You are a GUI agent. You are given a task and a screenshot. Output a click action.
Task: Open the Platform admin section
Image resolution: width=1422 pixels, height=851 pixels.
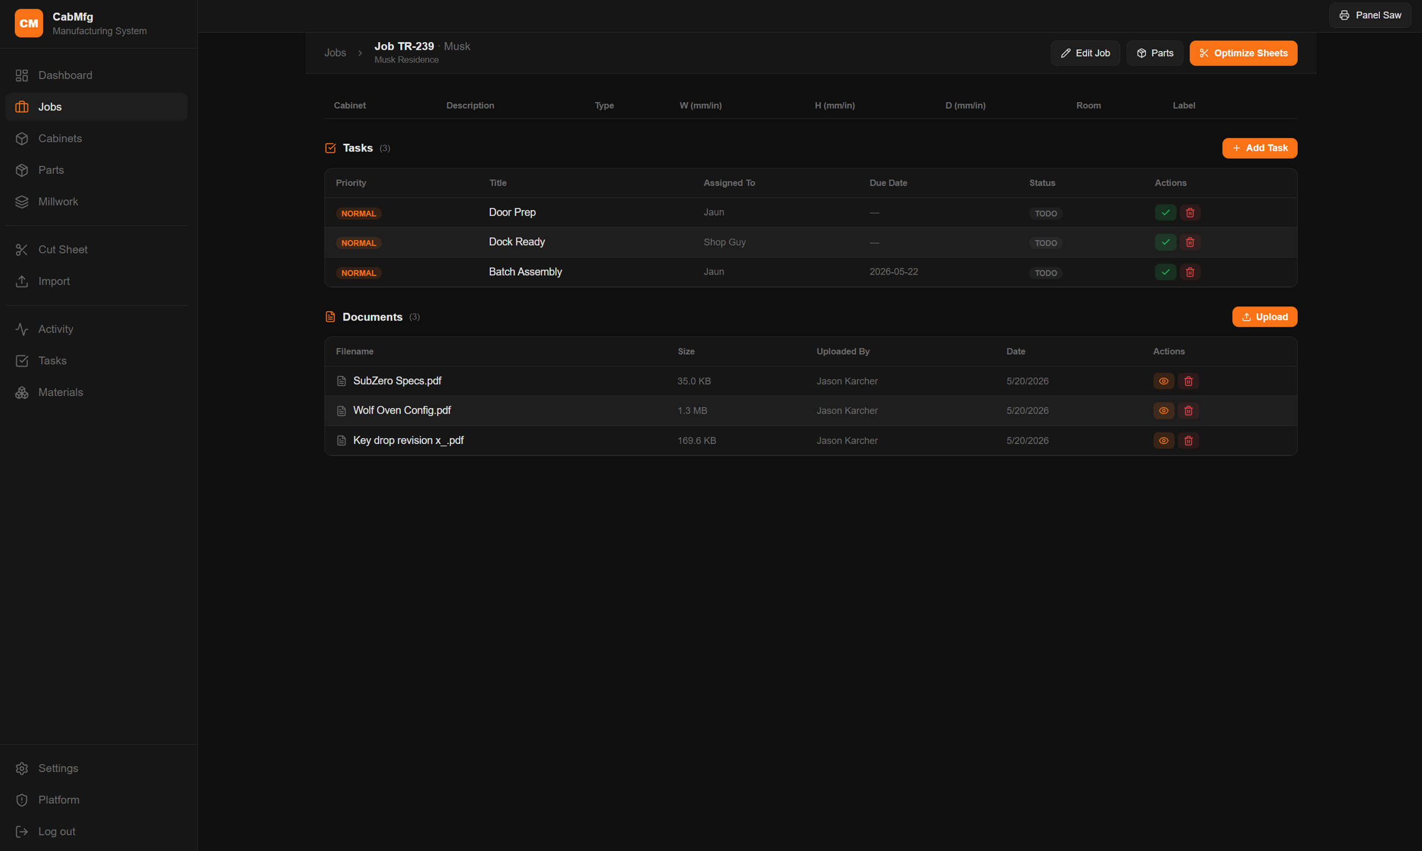(96, 799)
